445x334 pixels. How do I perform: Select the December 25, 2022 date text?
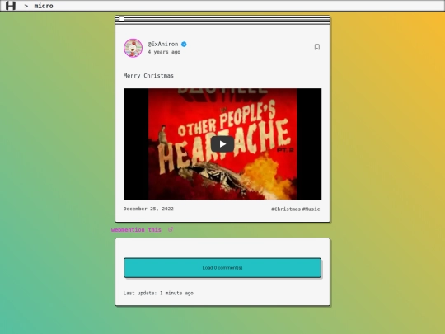[x=148, y=209]
